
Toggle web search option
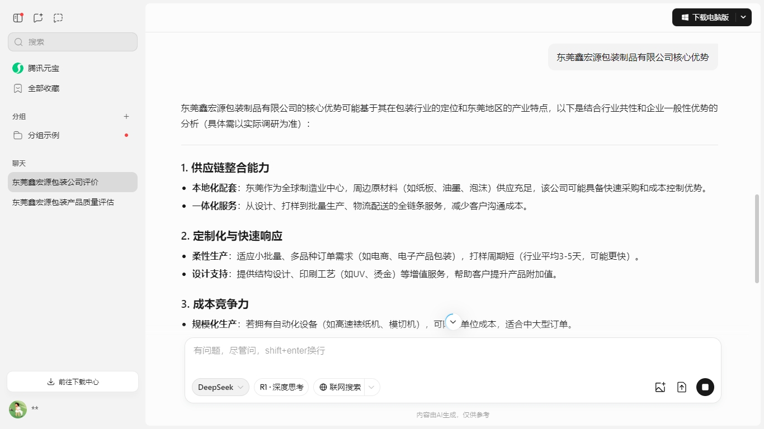[x=339, y=387]
